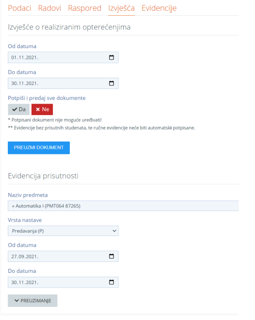Click Naziv predmeta field with Automatika I

[123, 205]
